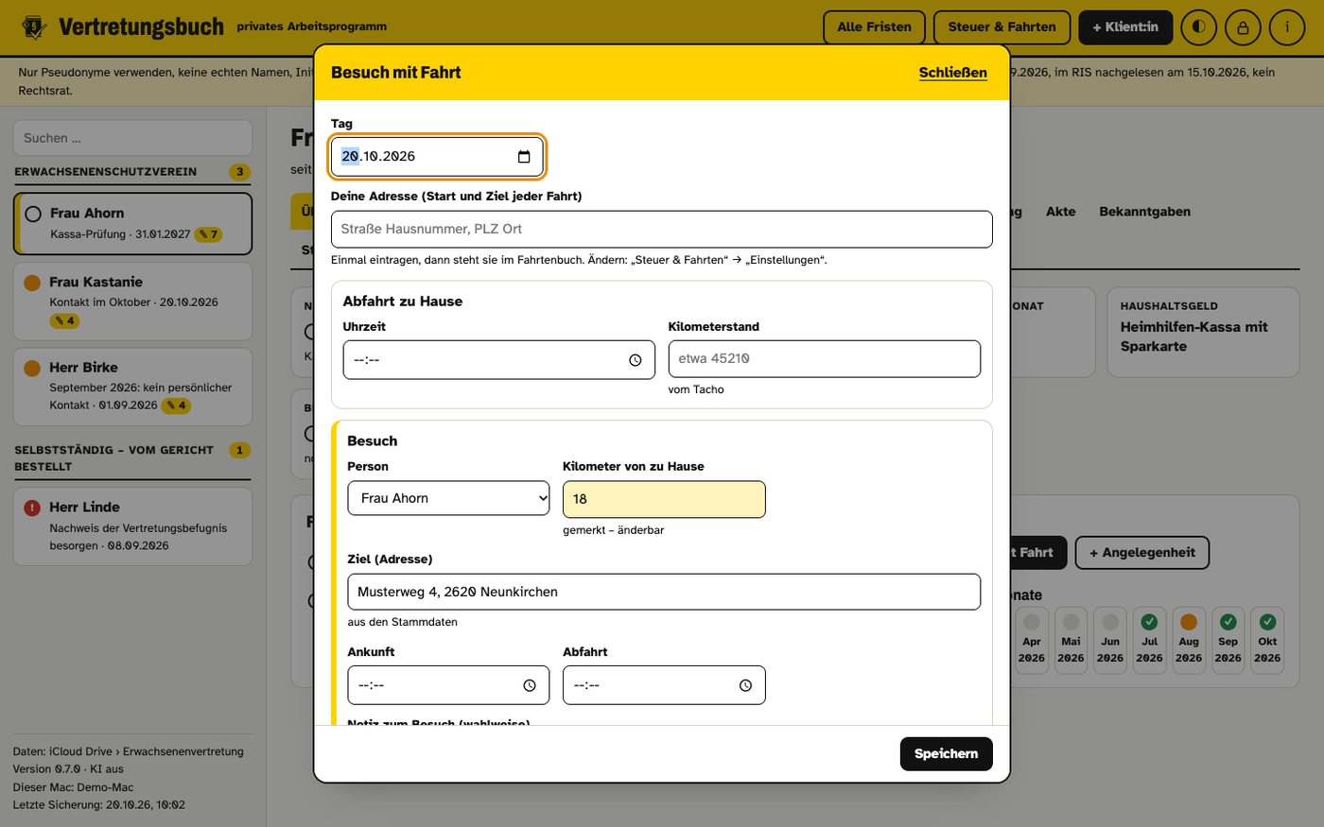
Task: Open Alle Fristen in the header
Action: tap(875, 27)
